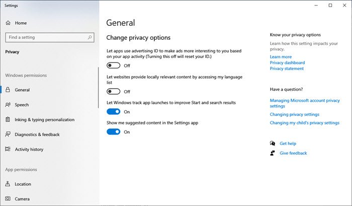This screenshot has width=352, height=206.
Task: Click the Activity history icon
Action: click(8, 149)
